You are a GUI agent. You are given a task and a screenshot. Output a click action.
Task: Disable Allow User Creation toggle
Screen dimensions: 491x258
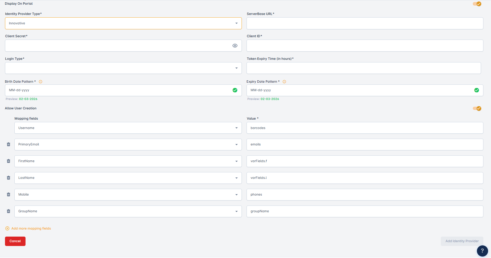click(477, 108)
